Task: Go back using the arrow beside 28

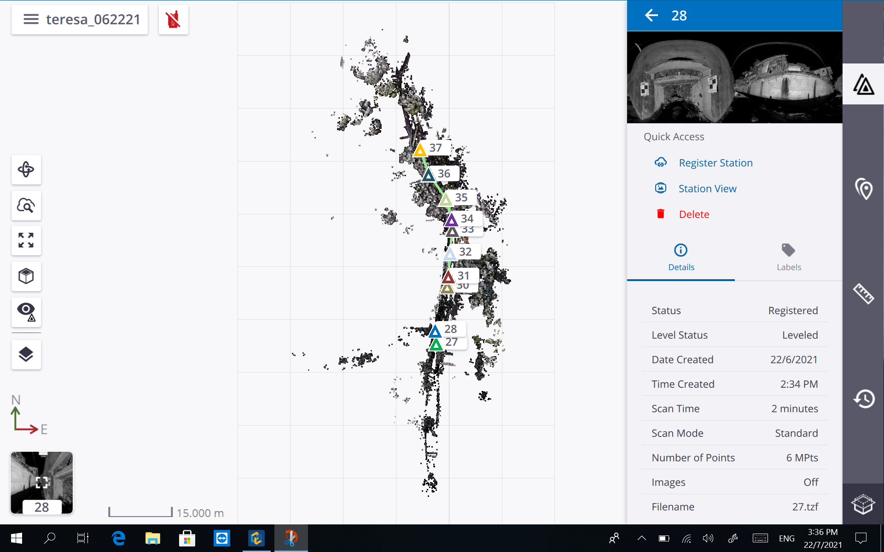Action: point(651,16)
